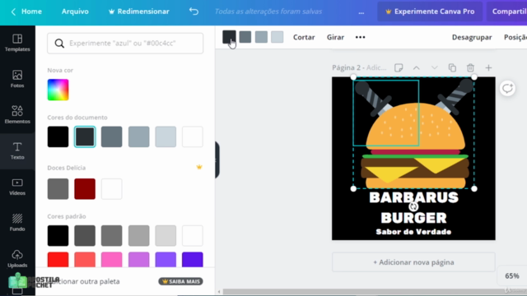Click the comment refresh bubble icon
Viewport: 527px width, 296px height.
[x=507, y=88]
